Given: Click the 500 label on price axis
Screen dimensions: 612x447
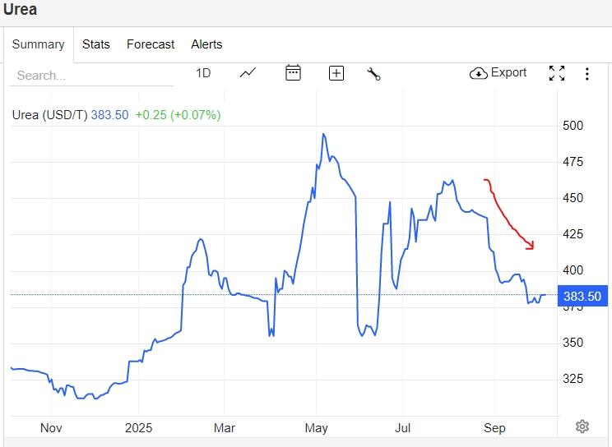Looking at the screenshot, I should (573, 126).
